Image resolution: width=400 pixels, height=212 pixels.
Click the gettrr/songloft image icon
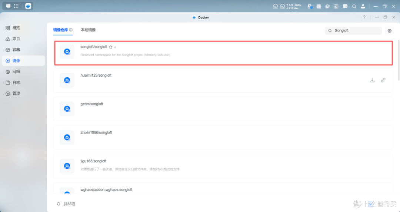click(67, 109)
